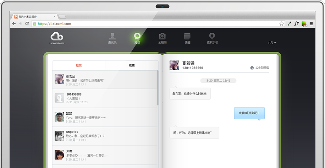The height and width of the screenshot is (168, 325).
Task: Open the conversation with 昆昆
Action: pos(105,117)
